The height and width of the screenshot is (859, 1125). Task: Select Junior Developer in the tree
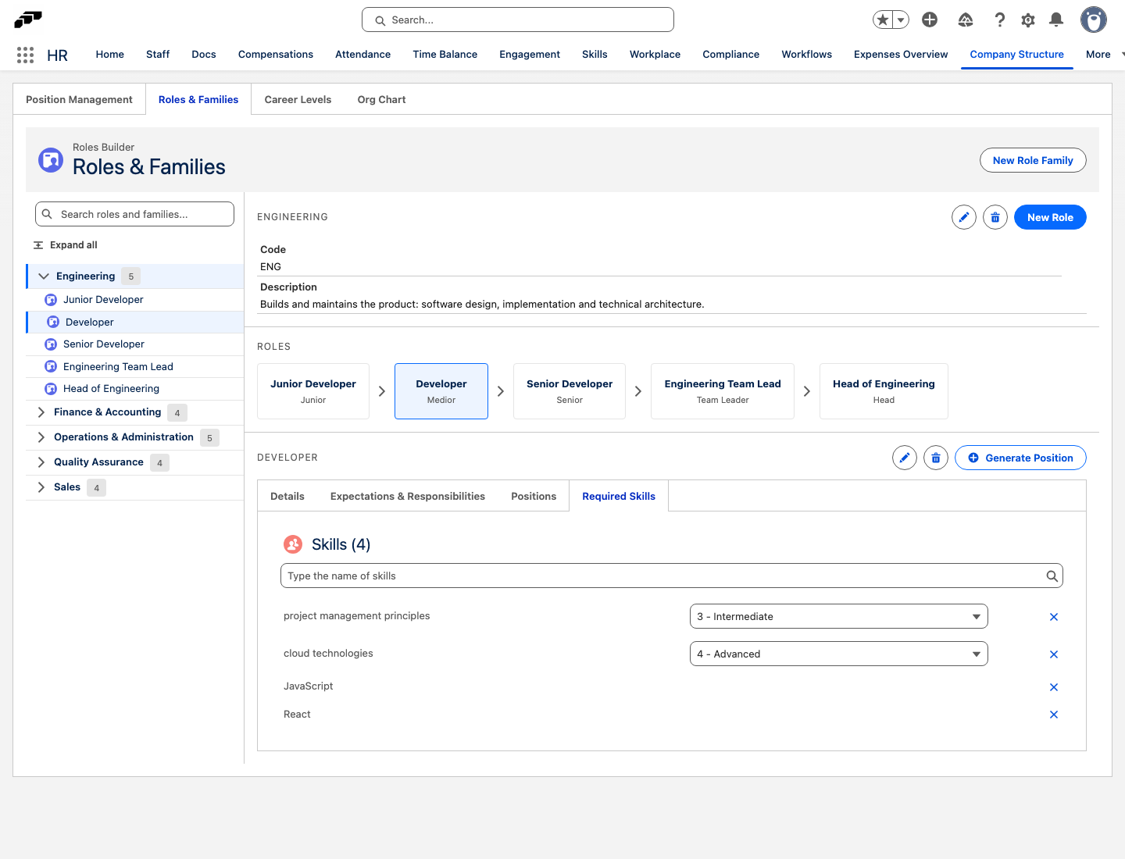(134, 300)
